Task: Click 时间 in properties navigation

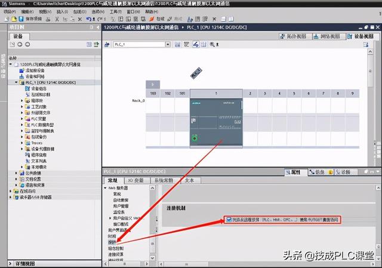Action: tap(112, 236)
